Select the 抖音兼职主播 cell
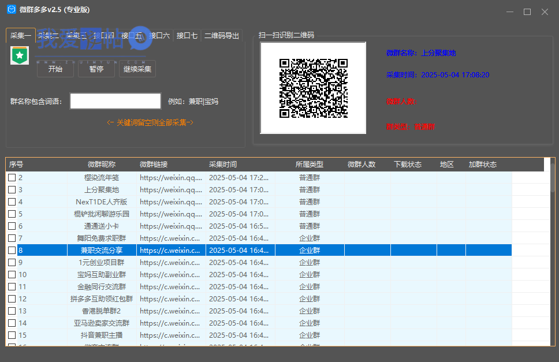Viewport: 559px width, 362px height. 102,335
